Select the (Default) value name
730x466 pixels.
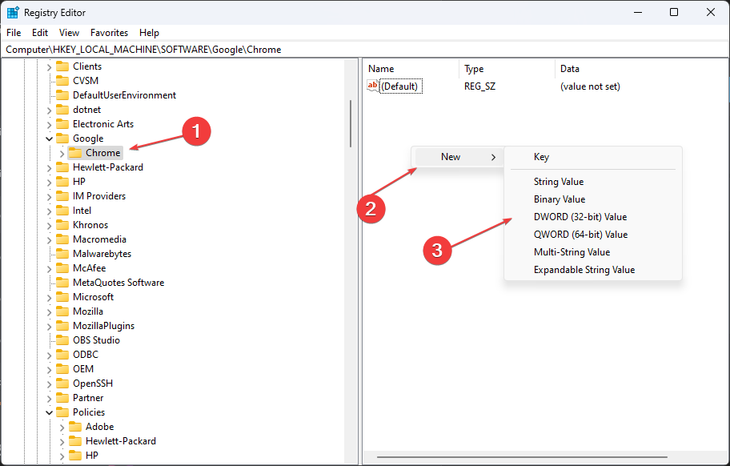tap(400, 86)
